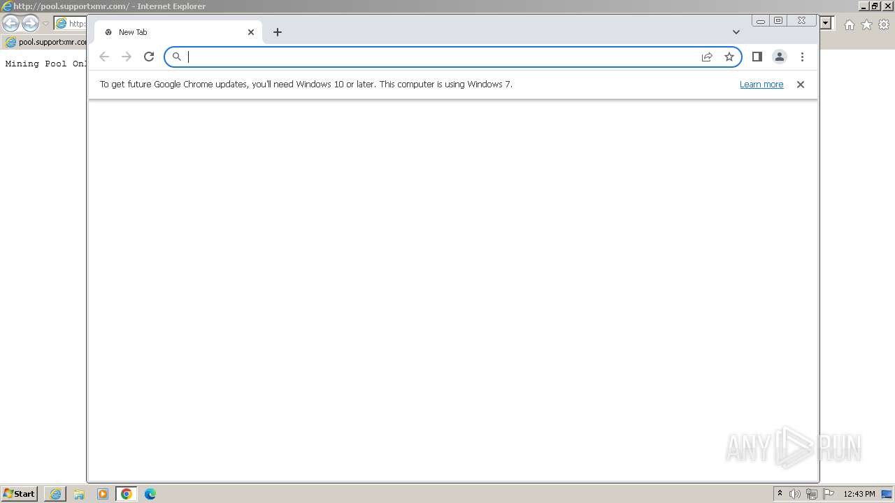Click the 'Mining Pool' text in Internet Explorer
This screenshot has width=895, height=503.
pyautogui.click(x=36, y=64)
